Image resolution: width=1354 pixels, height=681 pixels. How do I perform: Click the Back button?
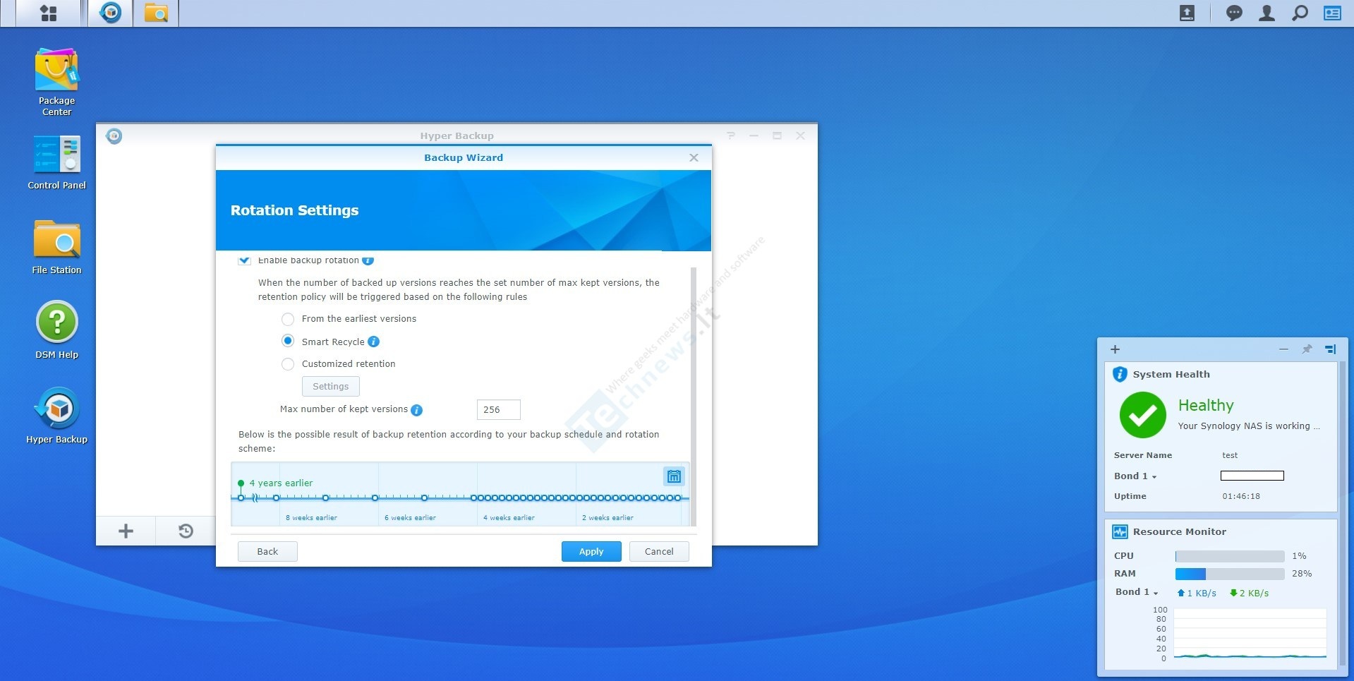click(267, 551)
